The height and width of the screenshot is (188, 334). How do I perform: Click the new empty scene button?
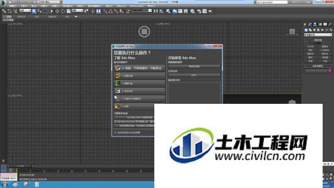[194, 66]
